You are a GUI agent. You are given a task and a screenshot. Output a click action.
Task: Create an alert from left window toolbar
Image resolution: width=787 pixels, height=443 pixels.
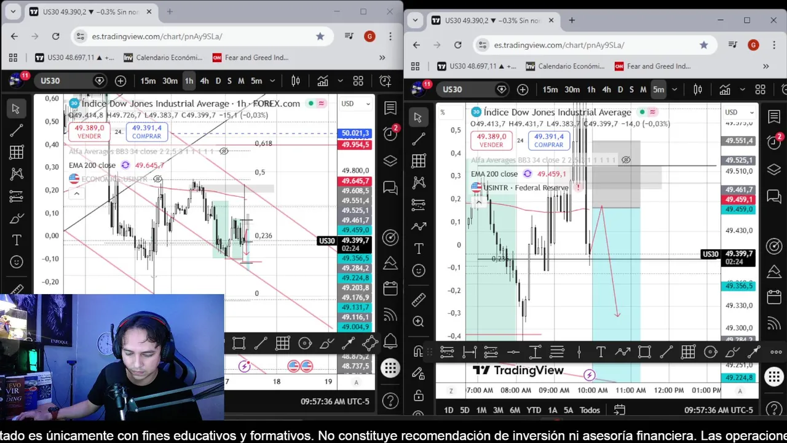[x=386, y=81]
